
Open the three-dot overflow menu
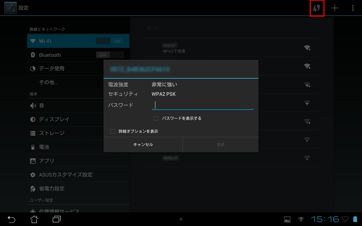352,8
